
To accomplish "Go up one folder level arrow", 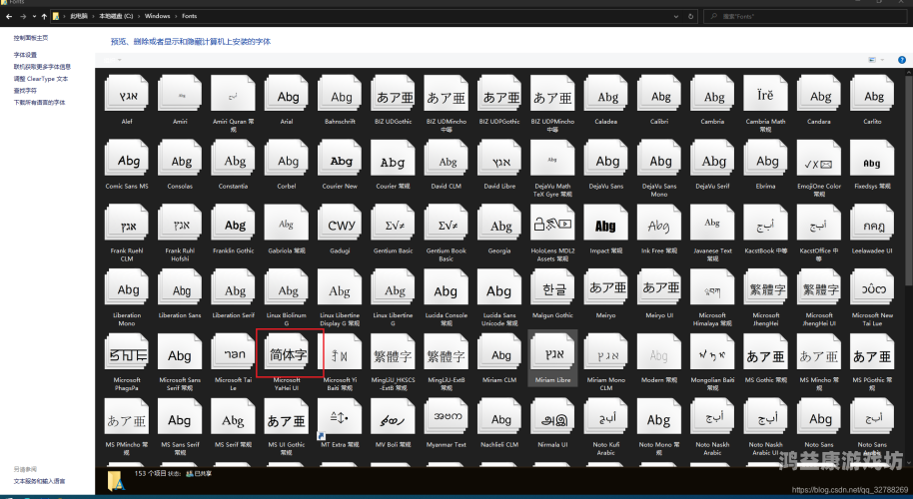I will pos(43,16).
